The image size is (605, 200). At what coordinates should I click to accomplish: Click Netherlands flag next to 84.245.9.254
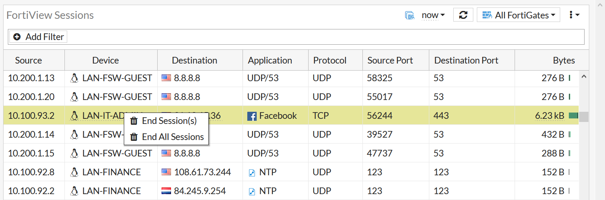pos(166,191)
